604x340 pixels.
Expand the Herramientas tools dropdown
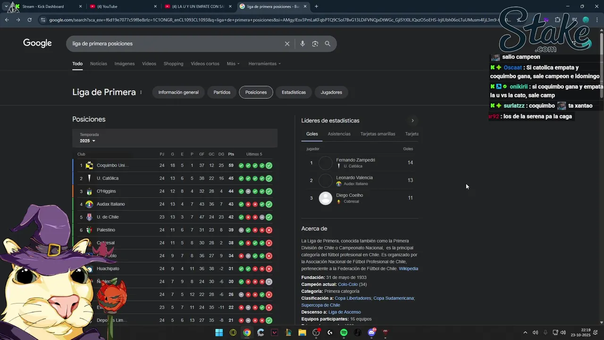pos(265,64)
